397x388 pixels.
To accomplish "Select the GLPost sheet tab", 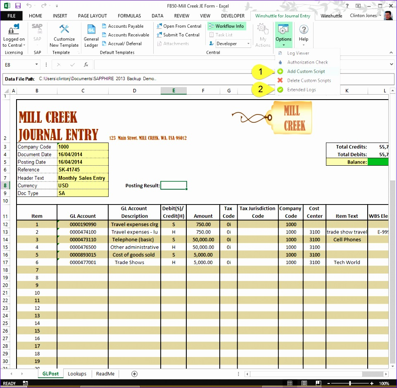I will click(51, 374).
